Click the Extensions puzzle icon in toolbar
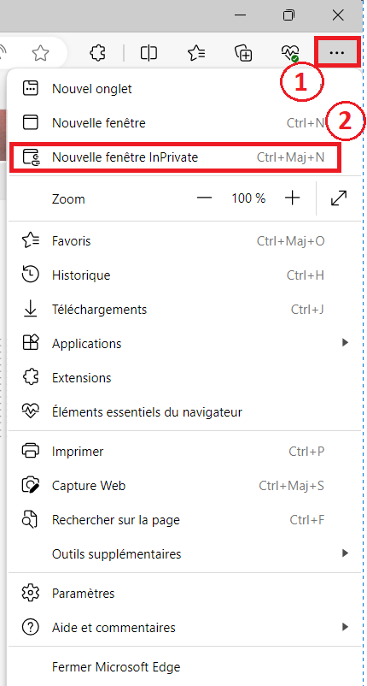Screen dimensions: 367x686 coord(97,53)
